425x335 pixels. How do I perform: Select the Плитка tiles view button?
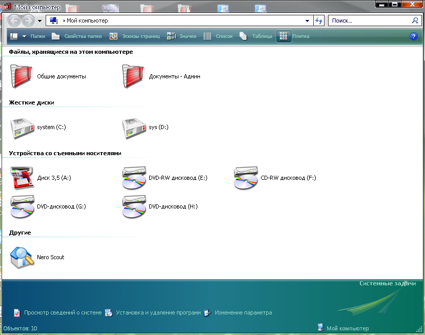pos(284,36)
